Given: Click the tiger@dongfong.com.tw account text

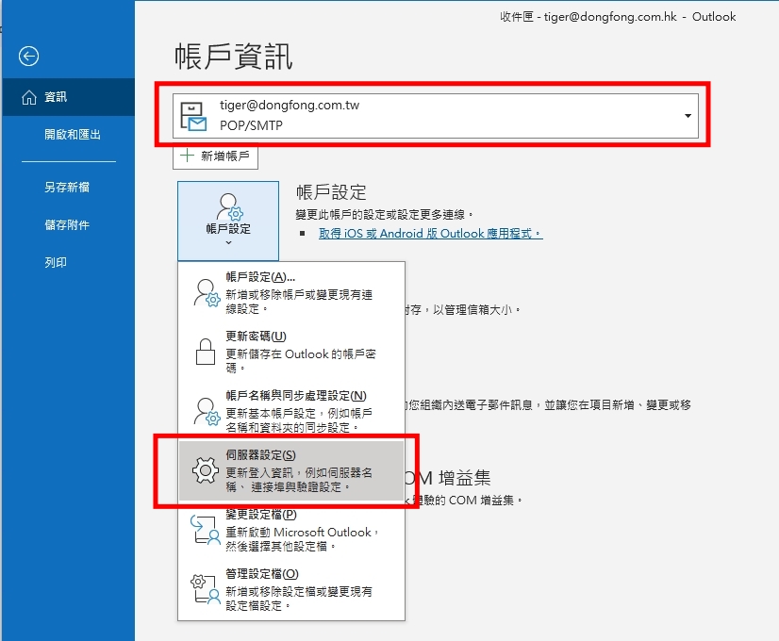Looking at the screenshot, I should pyautogui.click(x=290, y=106).
